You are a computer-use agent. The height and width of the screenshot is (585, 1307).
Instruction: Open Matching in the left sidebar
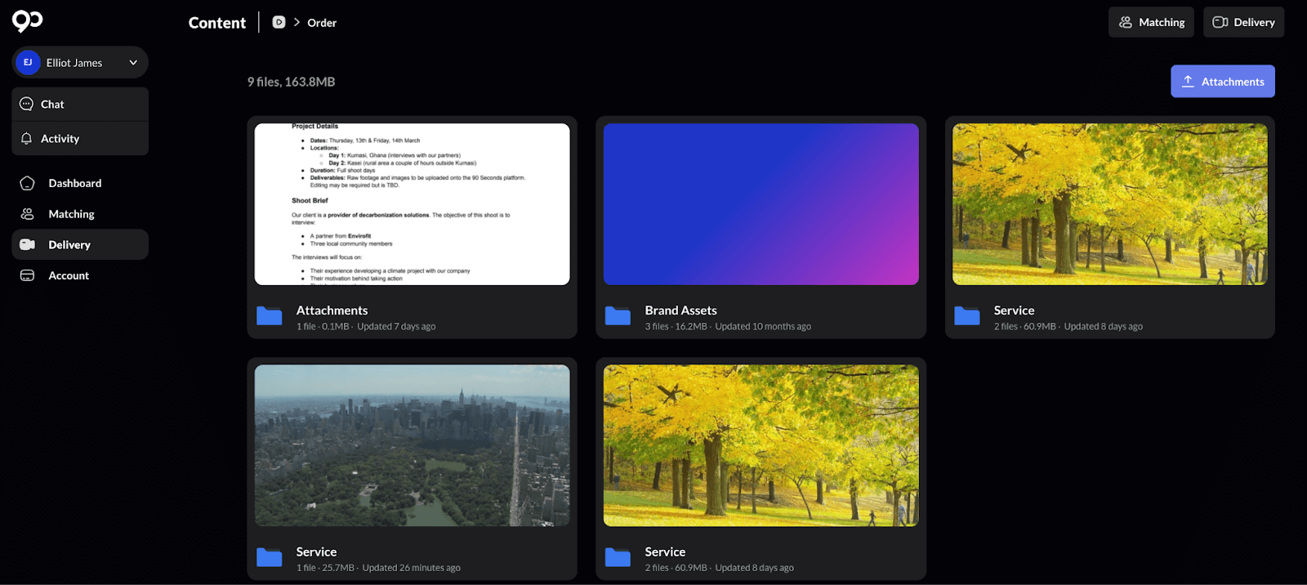(71, 214)
